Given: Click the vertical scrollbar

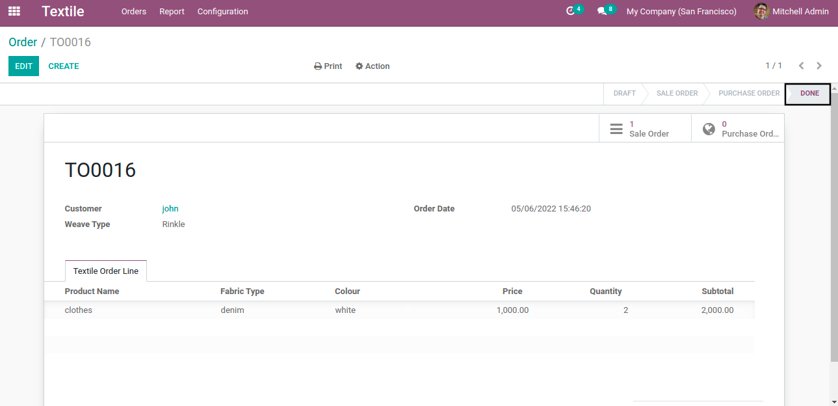Looking at the screenshot, I should pos(834,228).
